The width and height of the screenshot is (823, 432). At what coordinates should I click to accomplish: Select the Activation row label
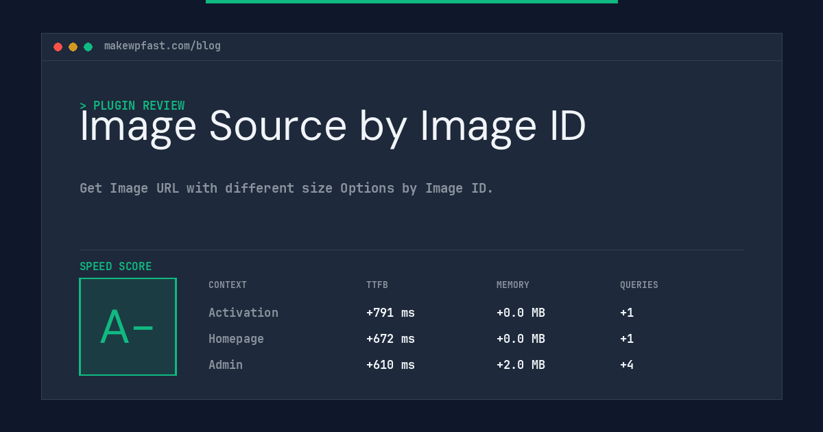click(x=243, y=313)
